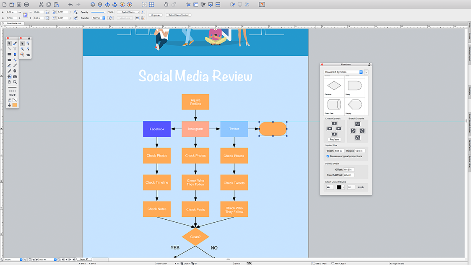This screenshot has width=471, height=265.
Task: Select the selected orange rounded terminator shape
Action: 273,129
